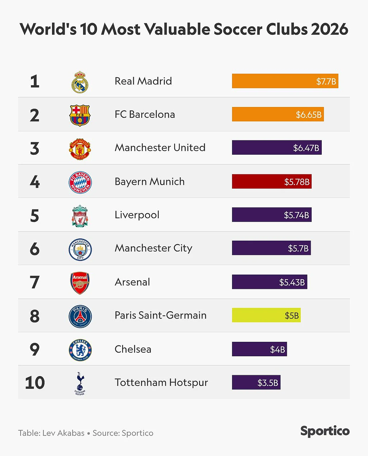Click the Table: Lev Akabas credit

(51, 433)
